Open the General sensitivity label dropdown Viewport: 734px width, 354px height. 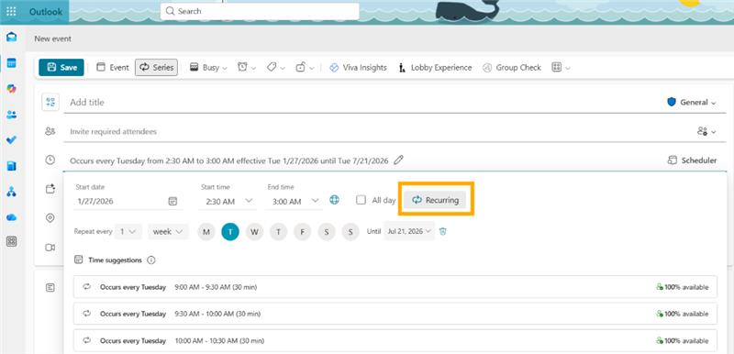pos(692,102)
